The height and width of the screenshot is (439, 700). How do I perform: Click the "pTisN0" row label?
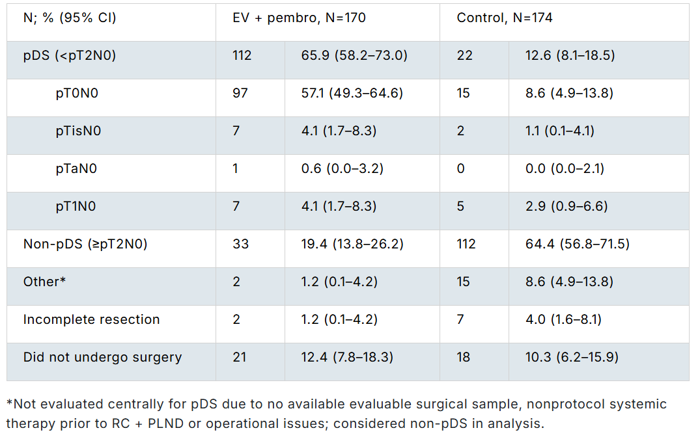click(x=78, y=131)
